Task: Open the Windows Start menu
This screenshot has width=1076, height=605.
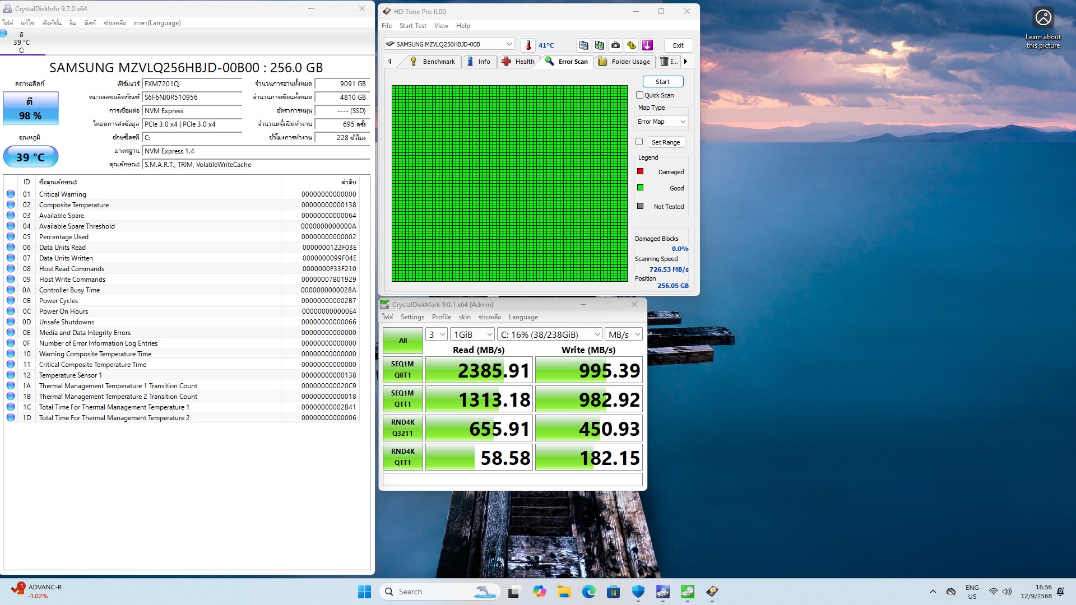Action: [x=364, y=592]
